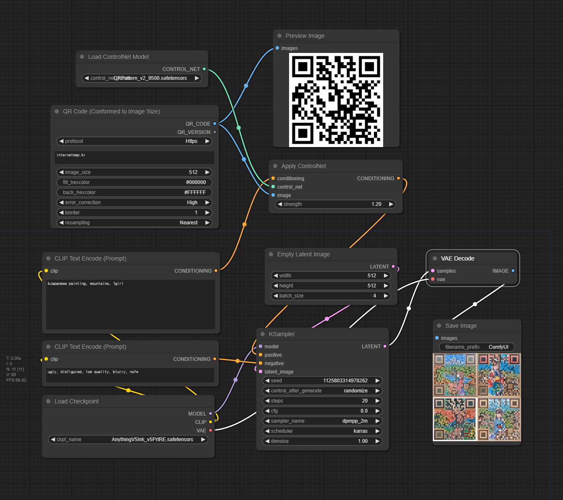Collapse the Preview Image node dot

click(x=279, y=36)
